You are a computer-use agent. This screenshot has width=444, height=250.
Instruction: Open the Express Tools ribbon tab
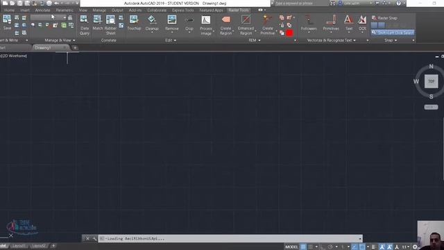183,10
